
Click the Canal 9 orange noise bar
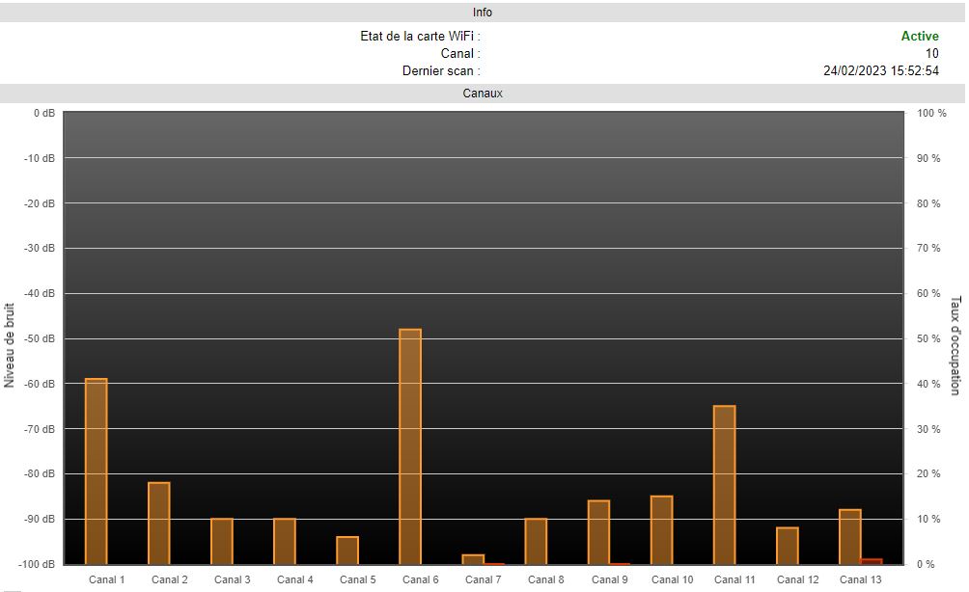(x=598, y=532)
